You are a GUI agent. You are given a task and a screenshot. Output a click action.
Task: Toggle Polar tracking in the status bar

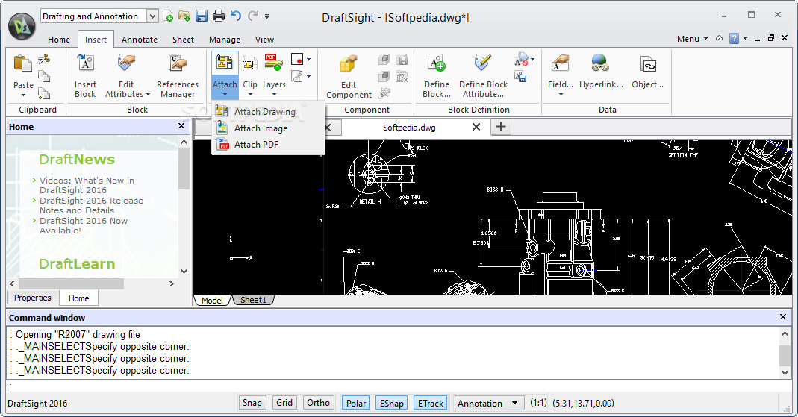point(356,404)
